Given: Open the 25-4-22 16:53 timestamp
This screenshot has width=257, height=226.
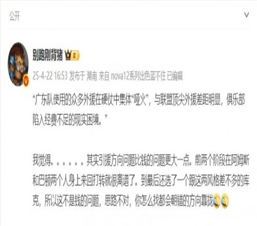Looking at the screenshot, I should tap(50, 76).
